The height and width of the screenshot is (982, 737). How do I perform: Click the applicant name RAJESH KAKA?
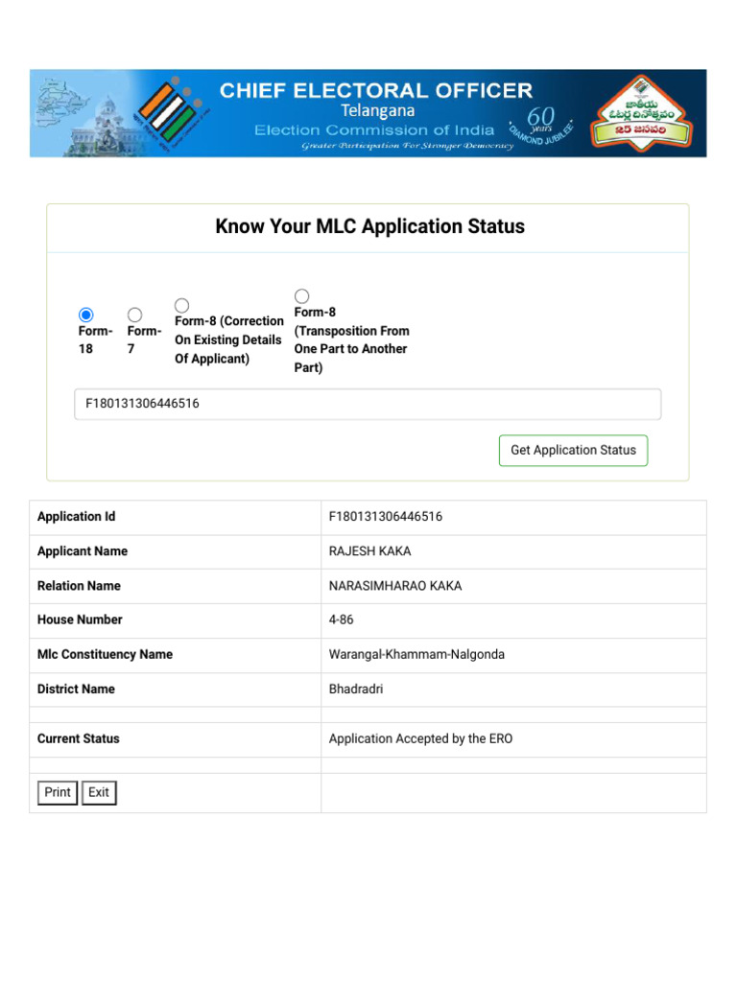(369, 551)
